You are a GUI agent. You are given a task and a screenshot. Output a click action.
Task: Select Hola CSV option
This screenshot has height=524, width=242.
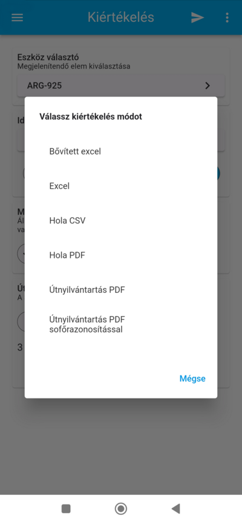click(x=120, y=221)
